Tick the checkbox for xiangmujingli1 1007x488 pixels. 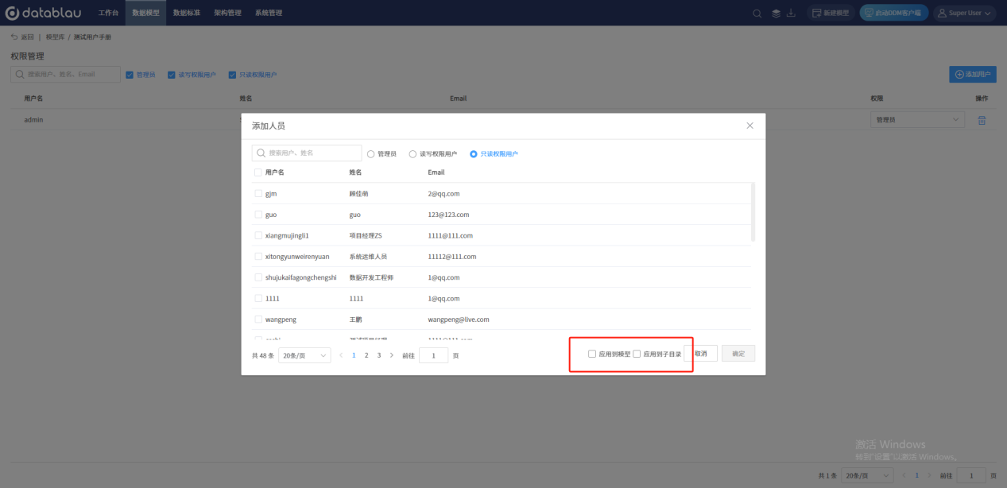point(258,235)
